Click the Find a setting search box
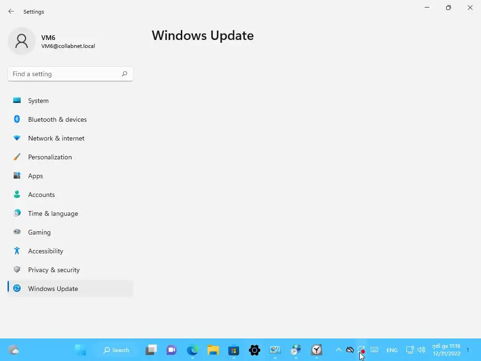Viewport: 481px width, 361px height. (x=70, y=74)
